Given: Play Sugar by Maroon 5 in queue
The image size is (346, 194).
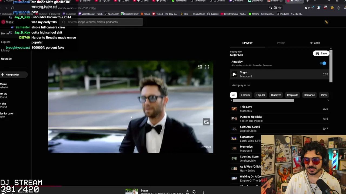Looking at the screenshot, I should pyautogui.click(x=234, y=74).
